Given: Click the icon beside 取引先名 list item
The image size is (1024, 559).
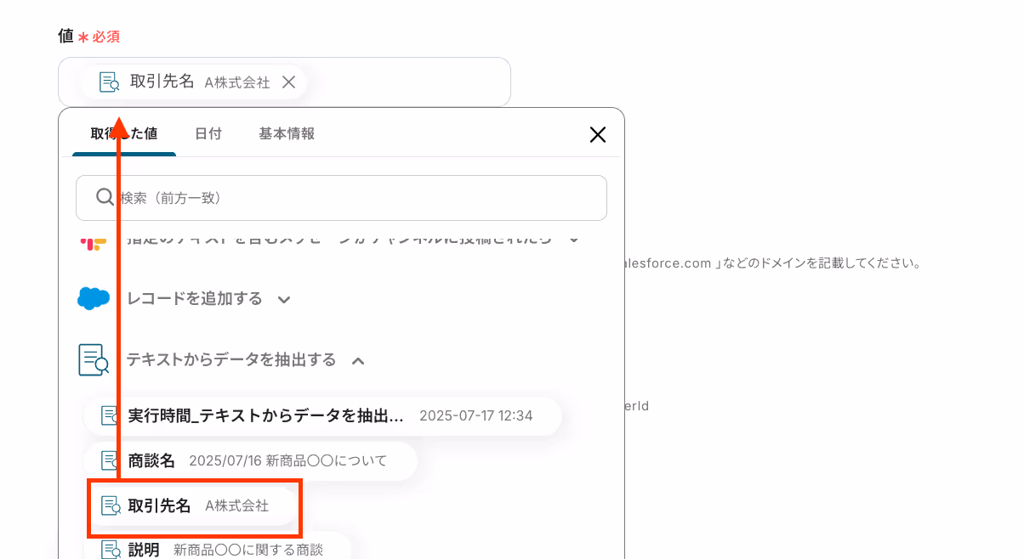Looking at the screenshot, I should tap(111, 506).
